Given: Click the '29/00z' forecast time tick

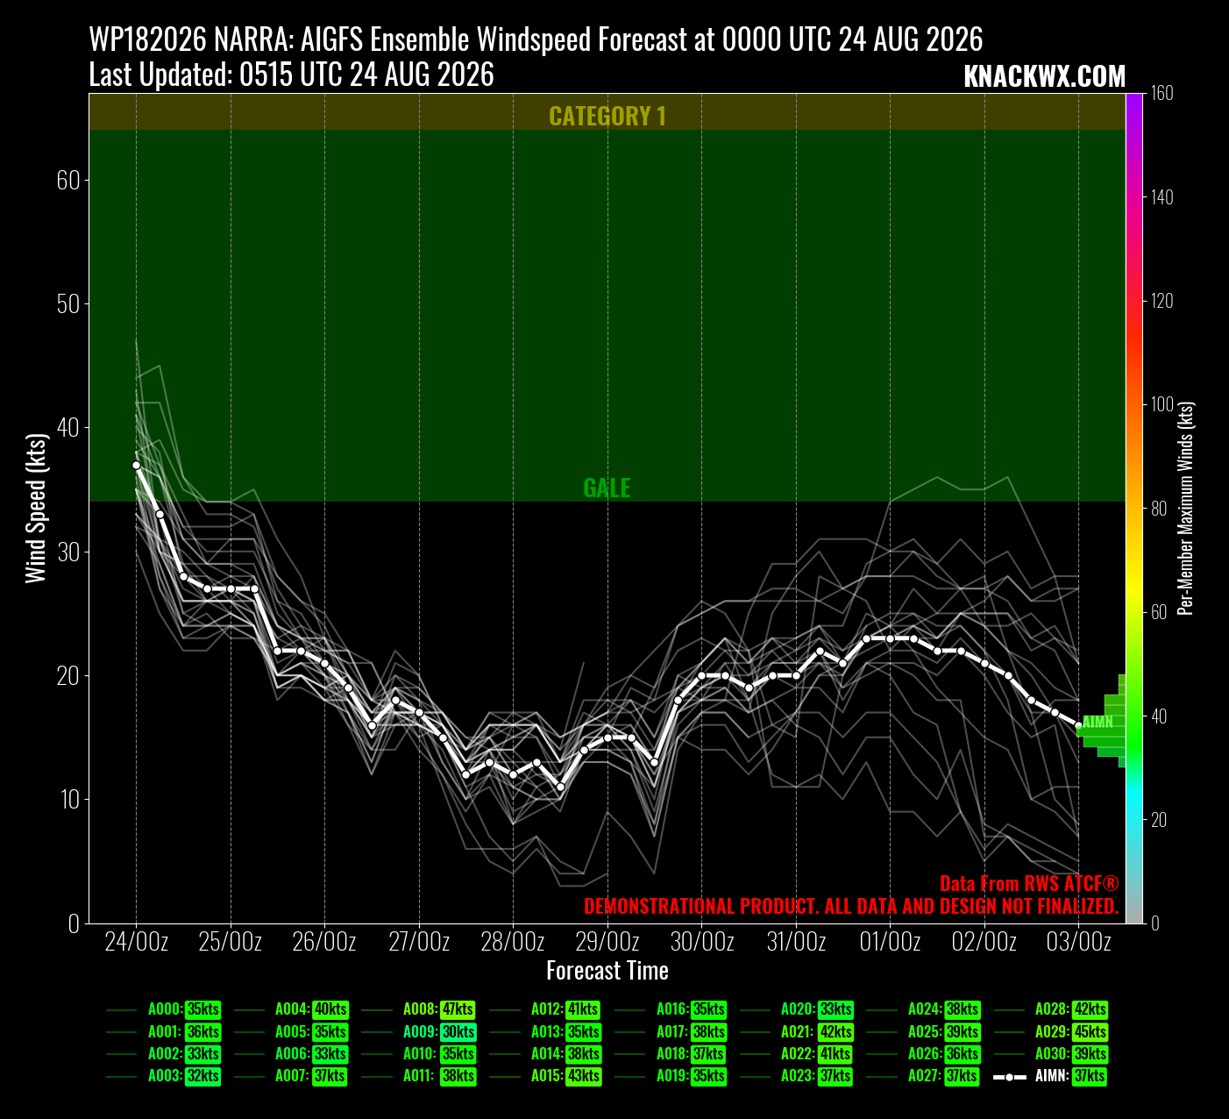Looking at the screenshot, I should tap(607, 943).
